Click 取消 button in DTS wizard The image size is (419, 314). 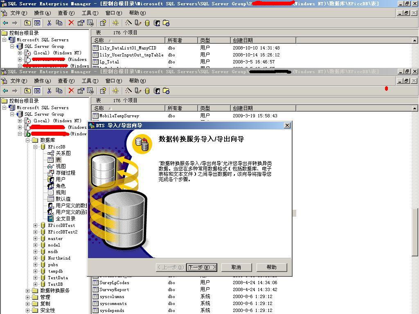pyautogui.click(x=237, y=267)
